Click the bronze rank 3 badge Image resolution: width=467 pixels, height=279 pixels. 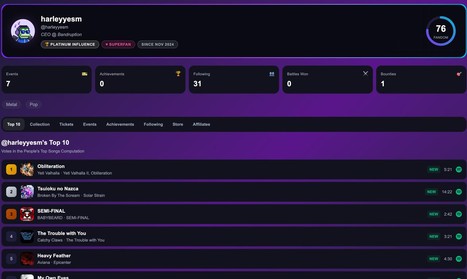[x=11, y=214]
